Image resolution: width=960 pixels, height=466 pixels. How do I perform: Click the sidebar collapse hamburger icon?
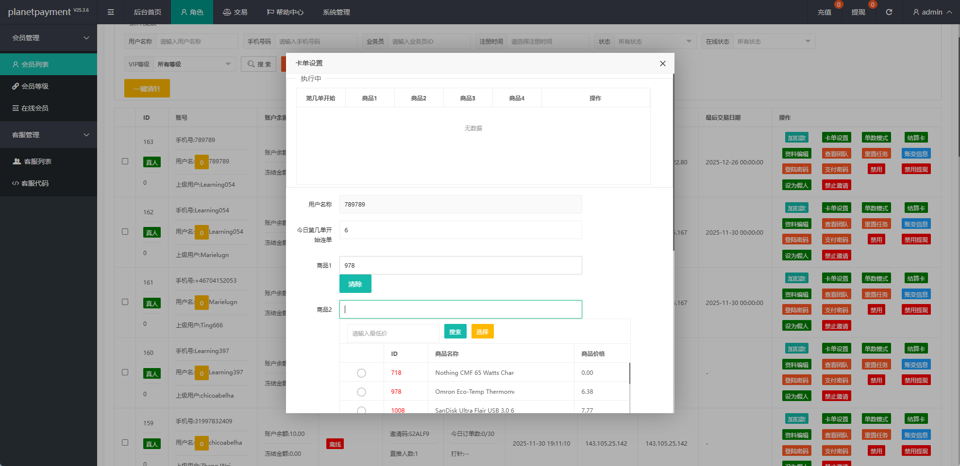pos(111,12)
